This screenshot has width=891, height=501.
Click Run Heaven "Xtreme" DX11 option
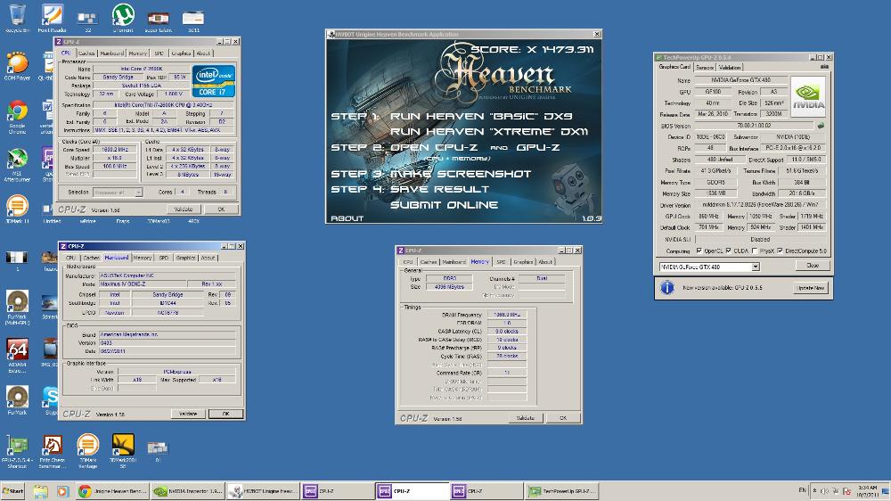489,131
